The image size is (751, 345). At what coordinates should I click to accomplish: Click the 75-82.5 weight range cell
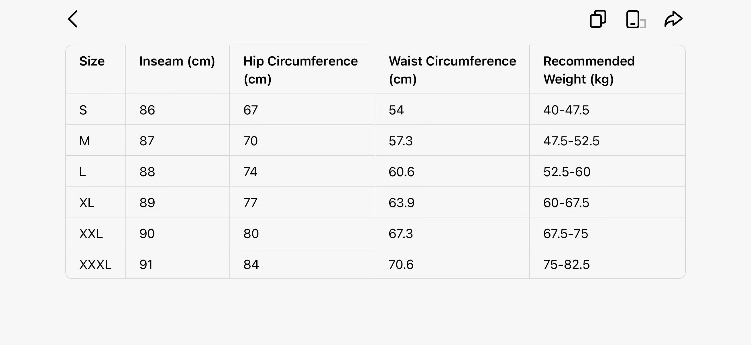pyautogui.click(x=567, y=264)
